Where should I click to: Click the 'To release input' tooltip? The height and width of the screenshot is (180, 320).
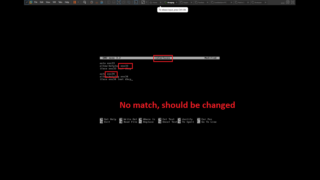coord(173,10)
